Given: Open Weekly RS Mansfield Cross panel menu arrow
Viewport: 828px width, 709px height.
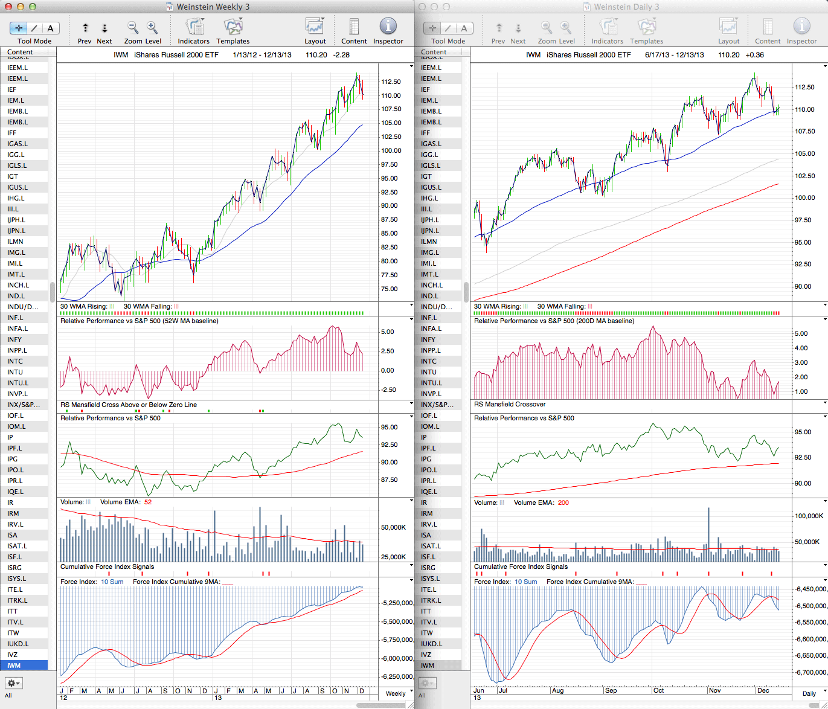Looking at the screenshot, I should (412, 403).
